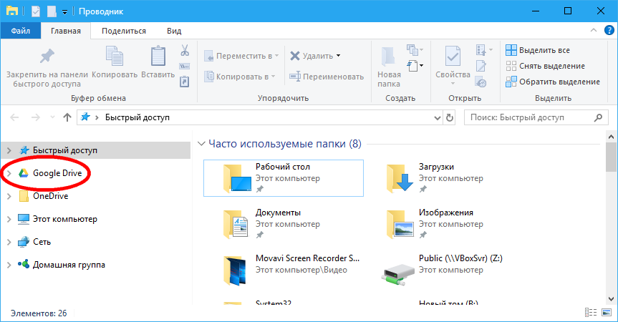
Task: Click the Pin to Quick Access icon
Action: (46, 57)
